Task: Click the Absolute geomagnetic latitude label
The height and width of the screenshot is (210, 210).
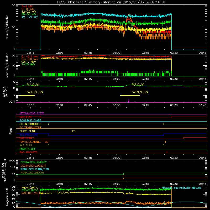Action: click(x=181, y=188)
